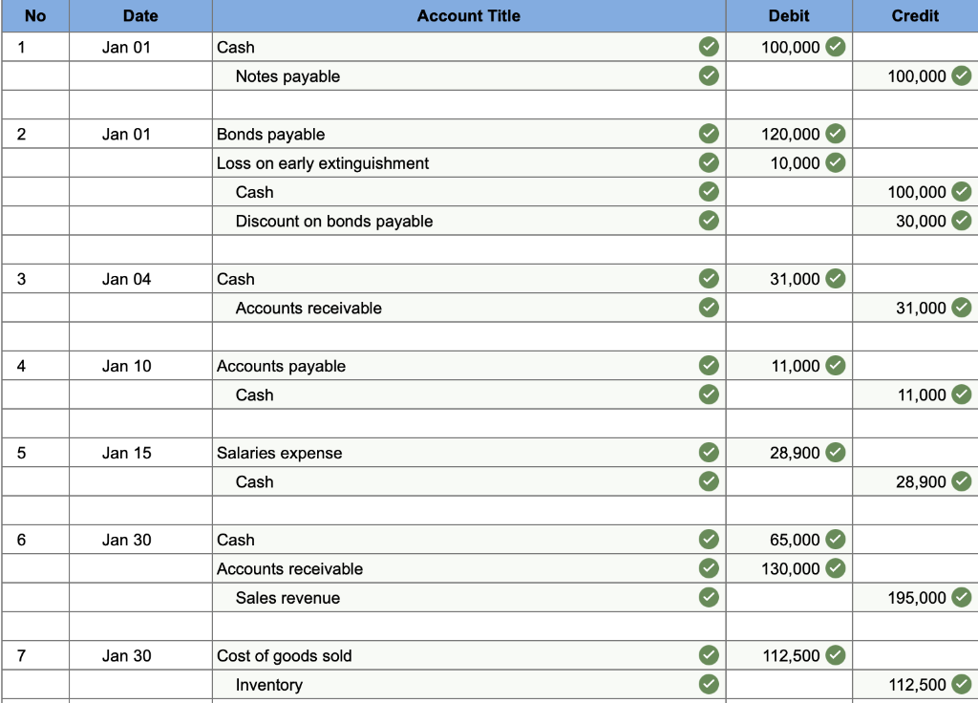Screen dimensions: 978x703
Task: Select the Jan 15 date cell
Action: (139, 453)
